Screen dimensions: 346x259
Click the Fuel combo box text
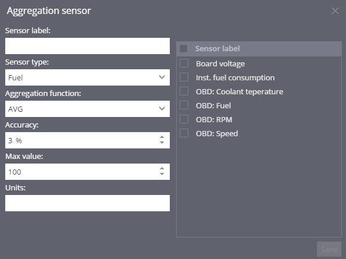click(16, 77)
